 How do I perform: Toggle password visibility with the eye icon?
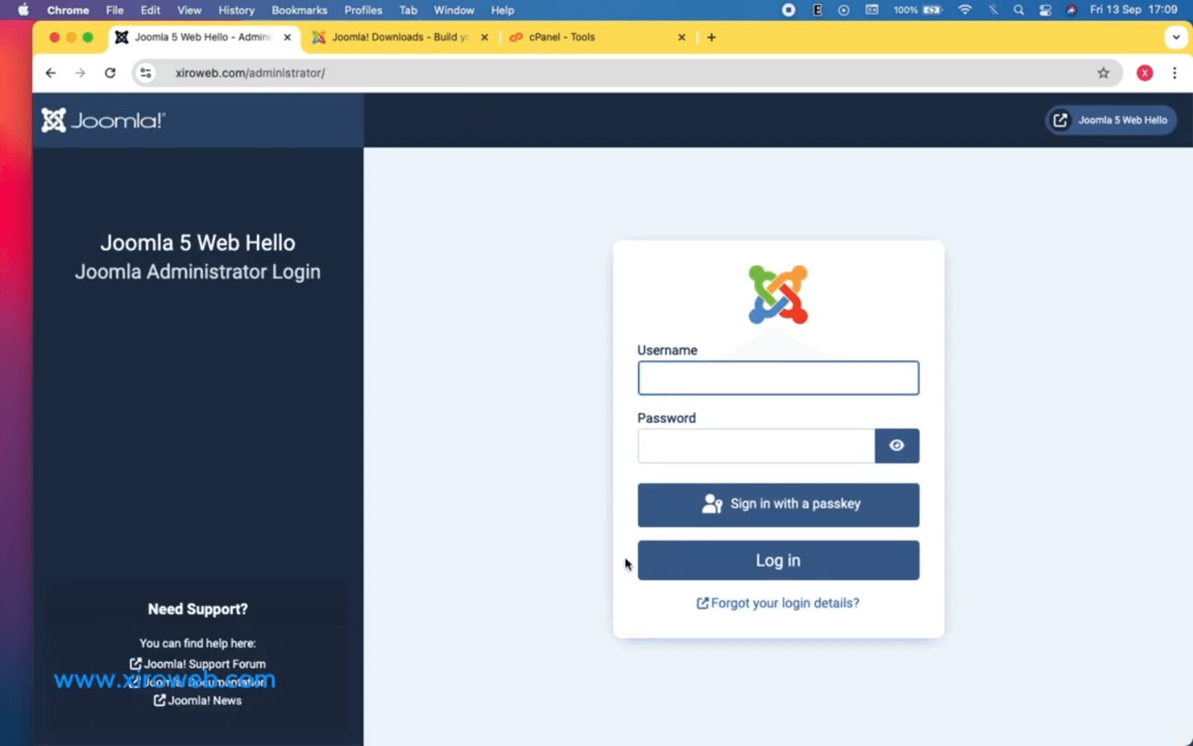click(897, 446)
